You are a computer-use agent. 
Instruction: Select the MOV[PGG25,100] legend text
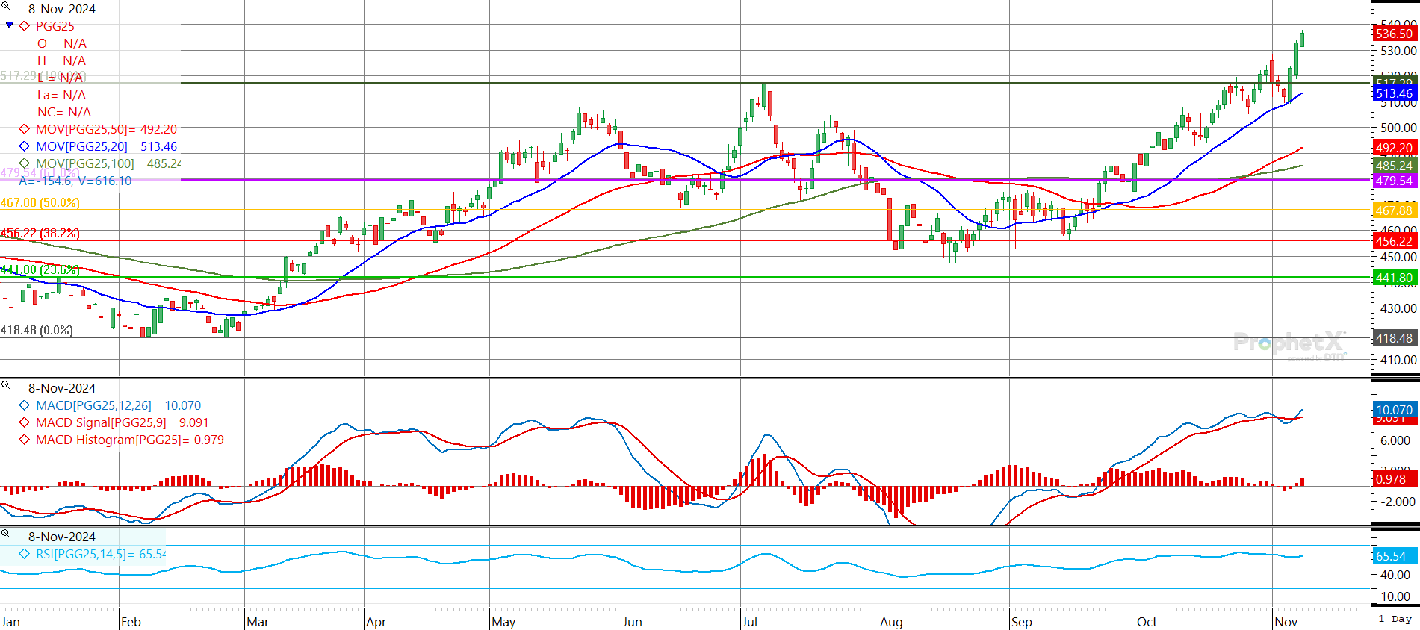coord(108,163)
